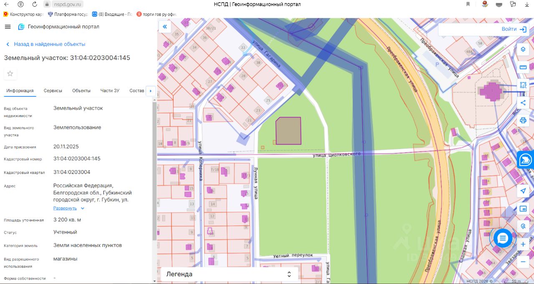The width and height of the screenshot is (534, 284).
Task: Click login arrow icon beside Войти
Action: 523,29
